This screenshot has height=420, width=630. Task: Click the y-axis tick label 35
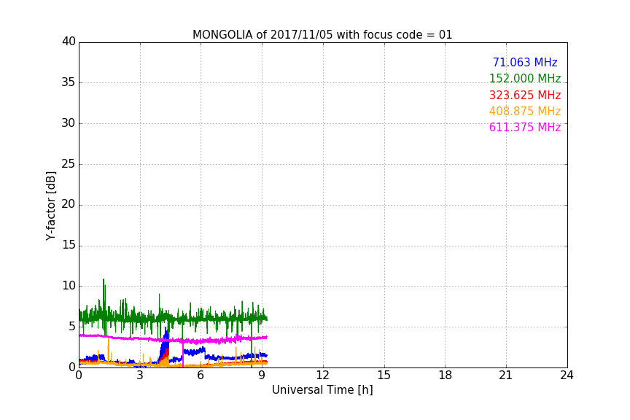[69, 82]
